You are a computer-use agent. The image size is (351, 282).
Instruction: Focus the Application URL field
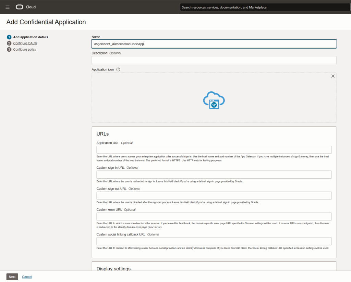(x=214, y=150)
